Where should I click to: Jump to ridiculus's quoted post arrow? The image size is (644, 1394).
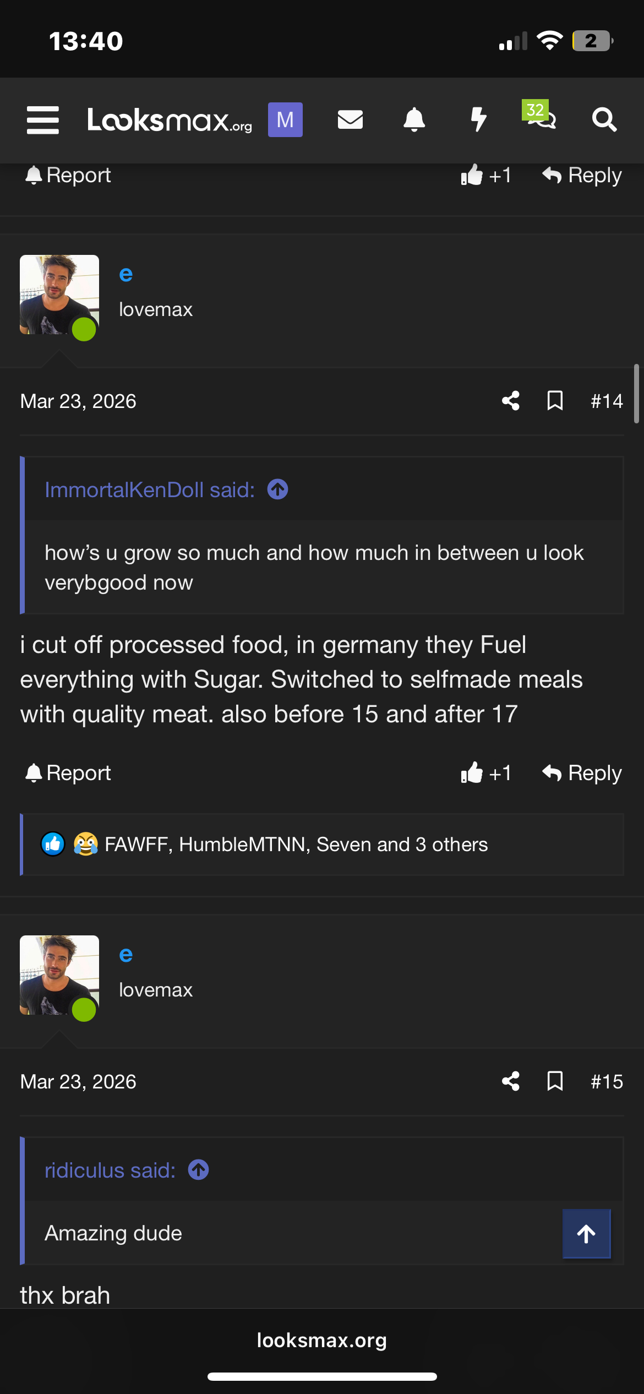pos(199,1170)
